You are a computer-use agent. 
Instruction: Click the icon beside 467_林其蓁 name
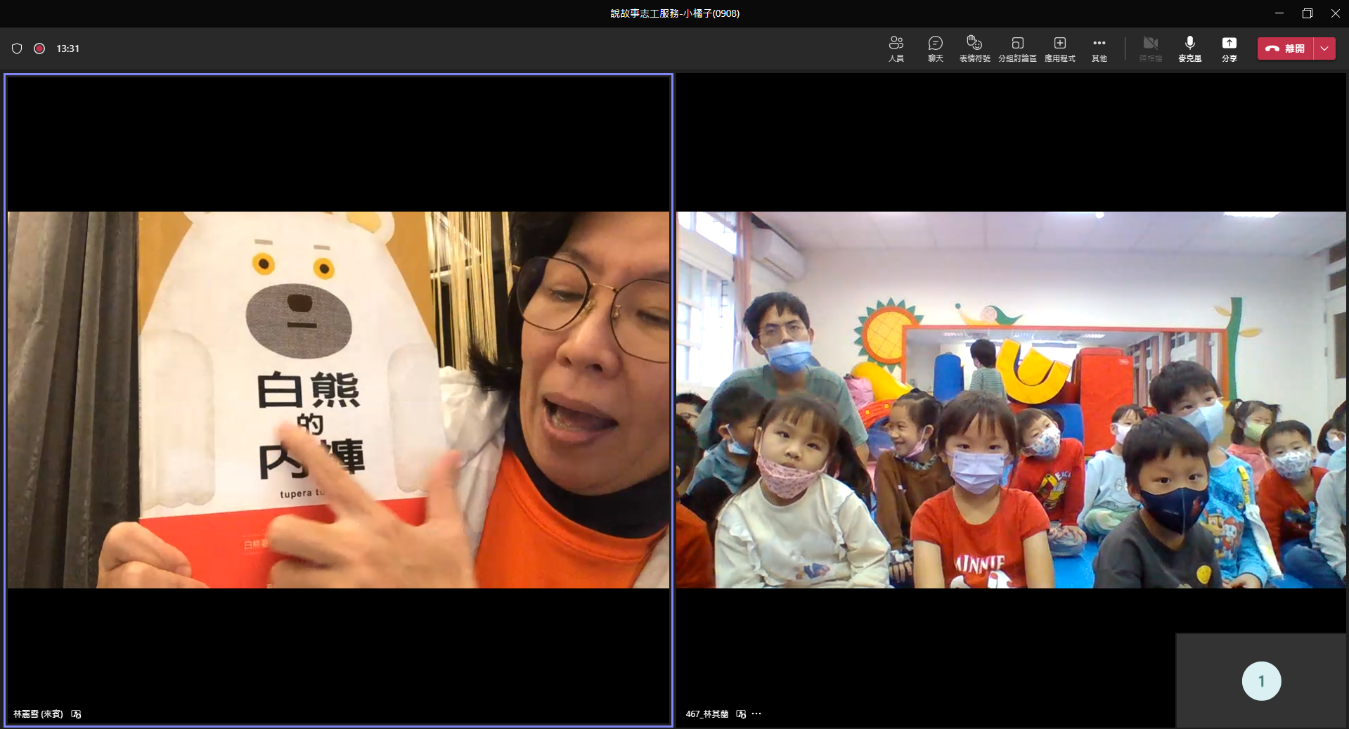tap(741, 714)
